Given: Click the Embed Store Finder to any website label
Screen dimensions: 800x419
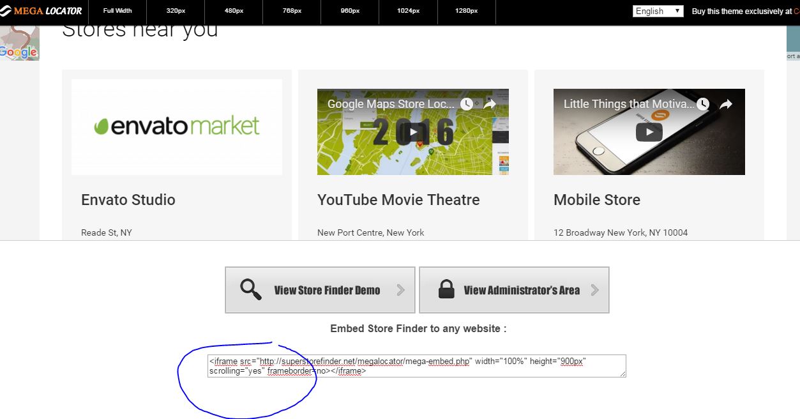Looking at the screenshot, I should pyautogui.click(x=418, y=328).
